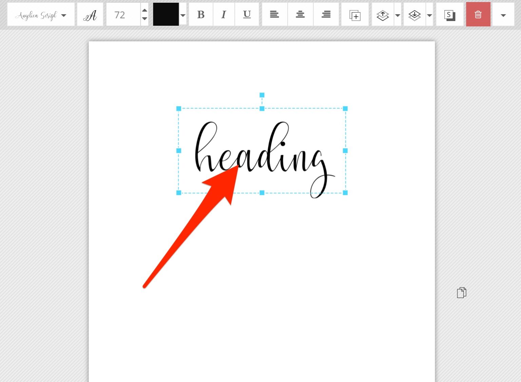Increase font size with up arrow
521x382 pixels.
[144, 10]
